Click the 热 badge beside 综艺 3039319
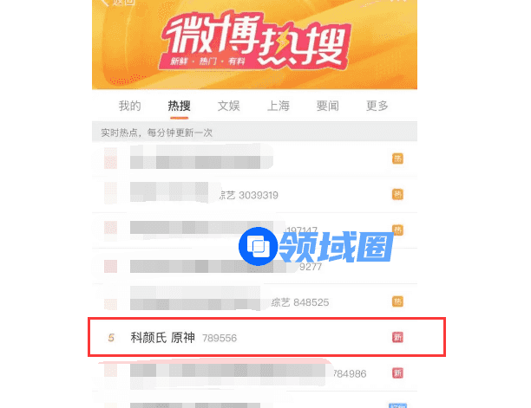This screenshot has width=531, height=408. [397, 194]
